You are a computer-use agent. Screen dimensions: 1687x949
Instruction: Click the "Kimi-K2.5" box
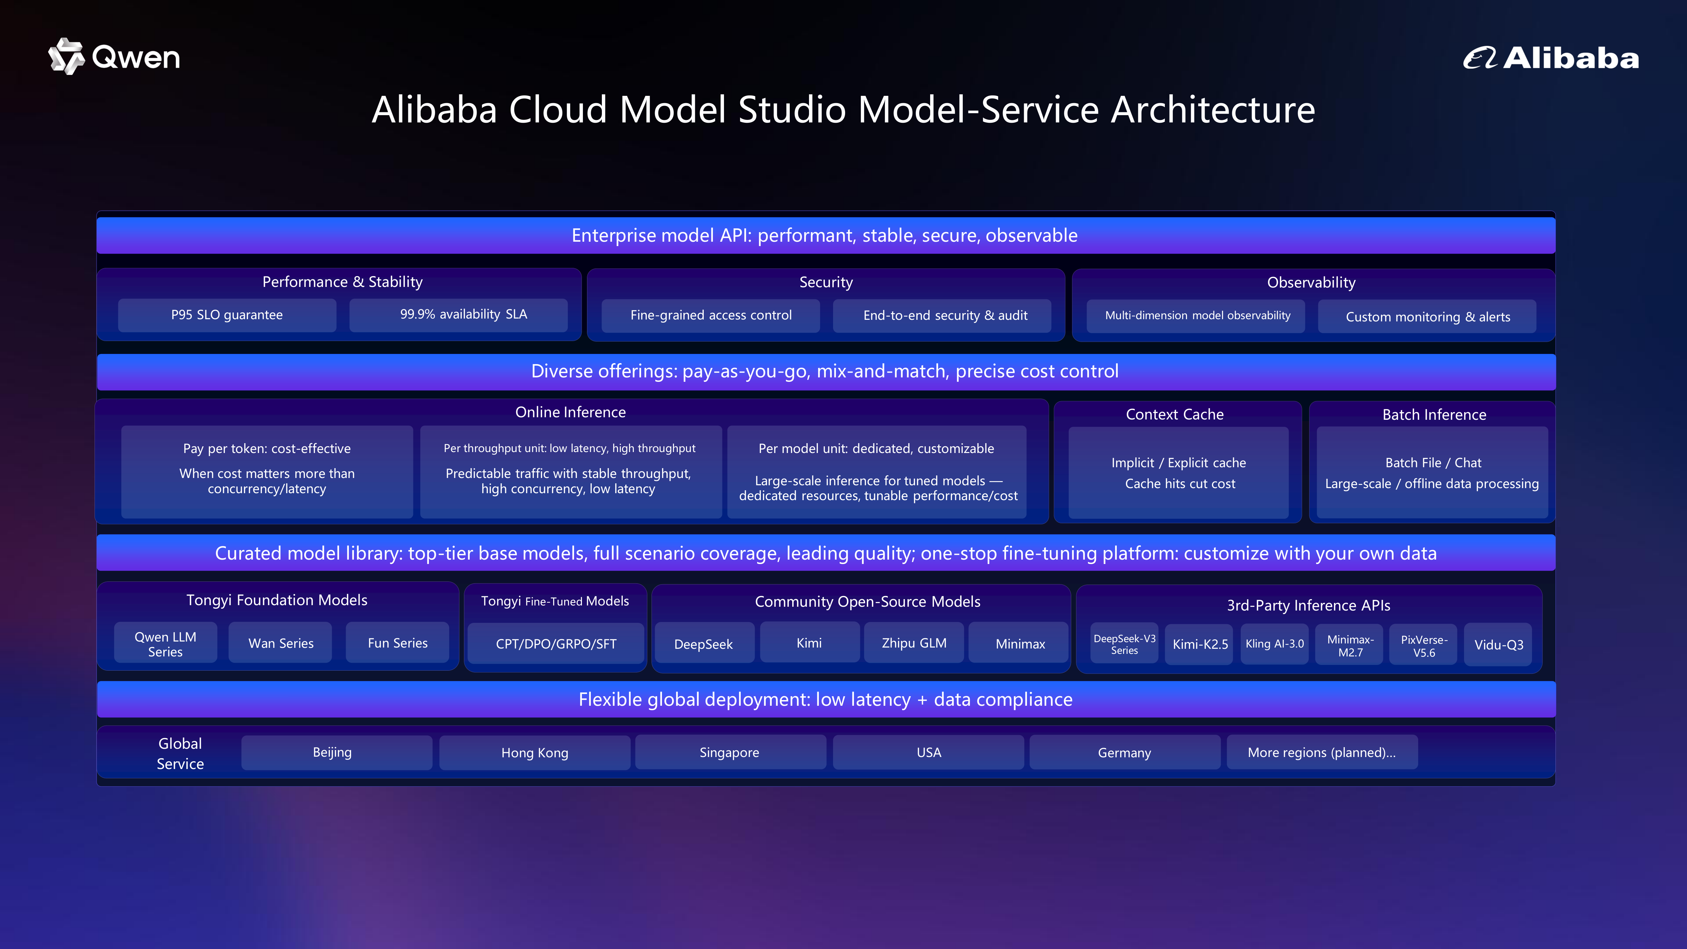pyautogui.click(x=1199, y=644)
